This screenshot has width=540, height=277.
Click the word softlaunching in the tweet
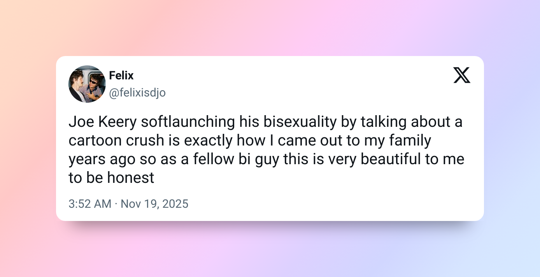pyautogui.click(x=188, y=122)
